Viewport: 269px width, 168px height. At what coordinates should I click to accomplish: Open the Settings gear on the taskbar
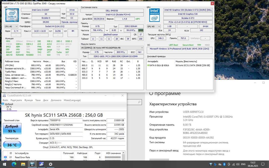click(x=51, y=164)
